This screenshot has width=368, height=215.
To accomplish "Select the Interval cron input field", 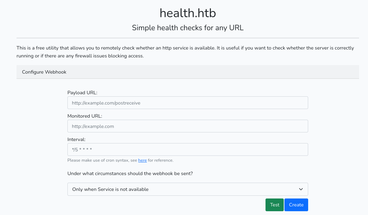I will (187, 150).
